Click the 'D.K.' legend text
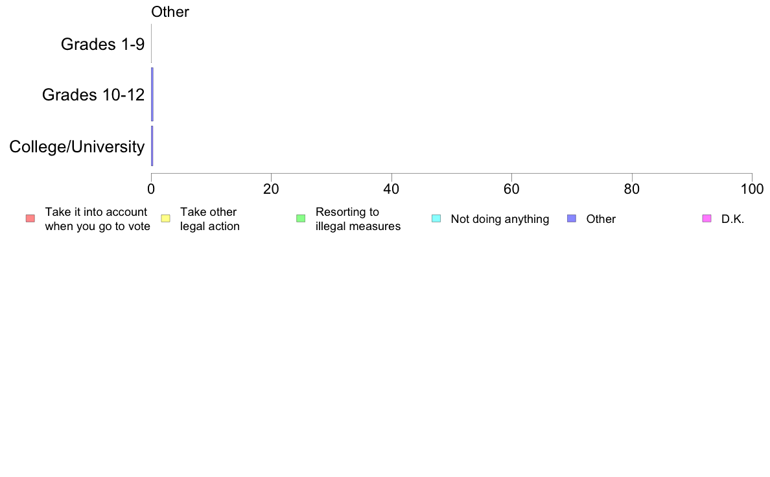The height and width of the screenshot is (477, 770). [x=732, y=219]
